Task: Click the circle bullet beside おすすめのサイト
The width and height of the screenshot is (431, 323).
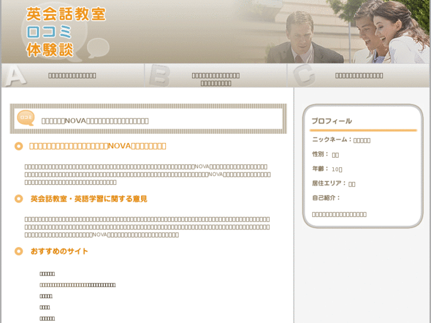Action: 19,251
